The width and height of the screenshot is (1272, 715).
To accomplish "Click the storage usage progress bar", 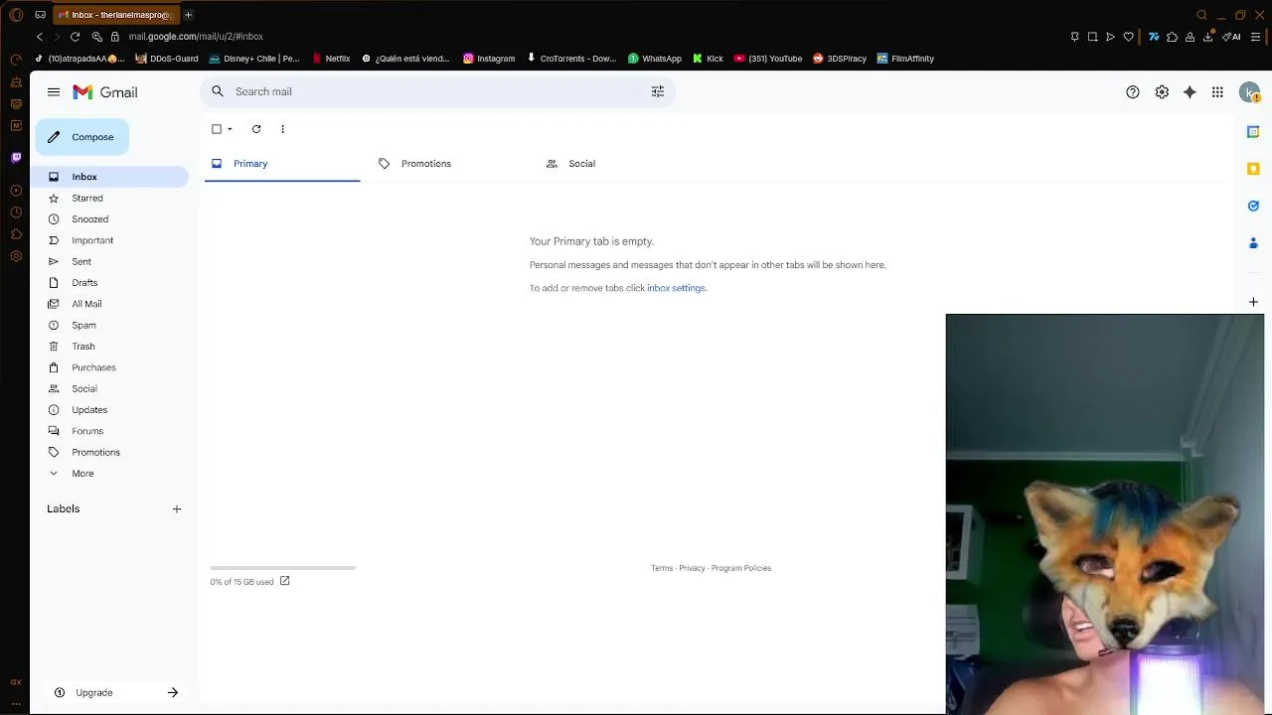I will click(282, 568).
